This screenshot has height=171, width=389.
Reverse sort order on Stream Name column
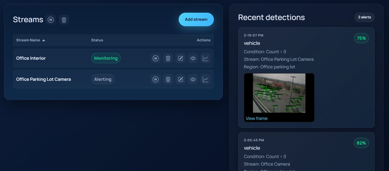click(x=28, y=40)
